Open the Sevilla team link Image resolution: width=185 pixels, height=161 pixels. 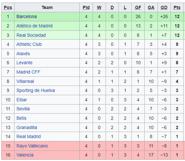[x=23, y=109]
